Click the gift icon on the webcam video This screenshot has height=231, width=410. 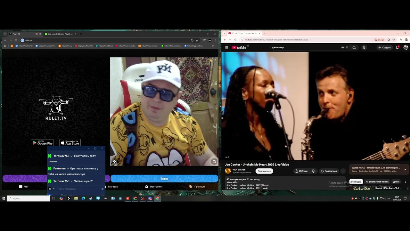coord(214,162)
